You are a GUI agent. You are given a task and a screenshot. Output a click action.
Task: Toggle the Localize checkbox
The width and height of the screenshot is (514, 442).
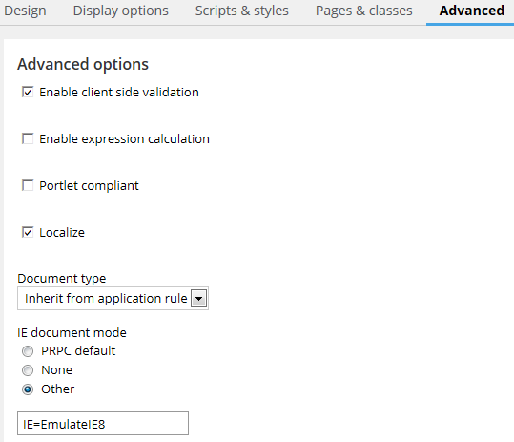coord(28,232)
